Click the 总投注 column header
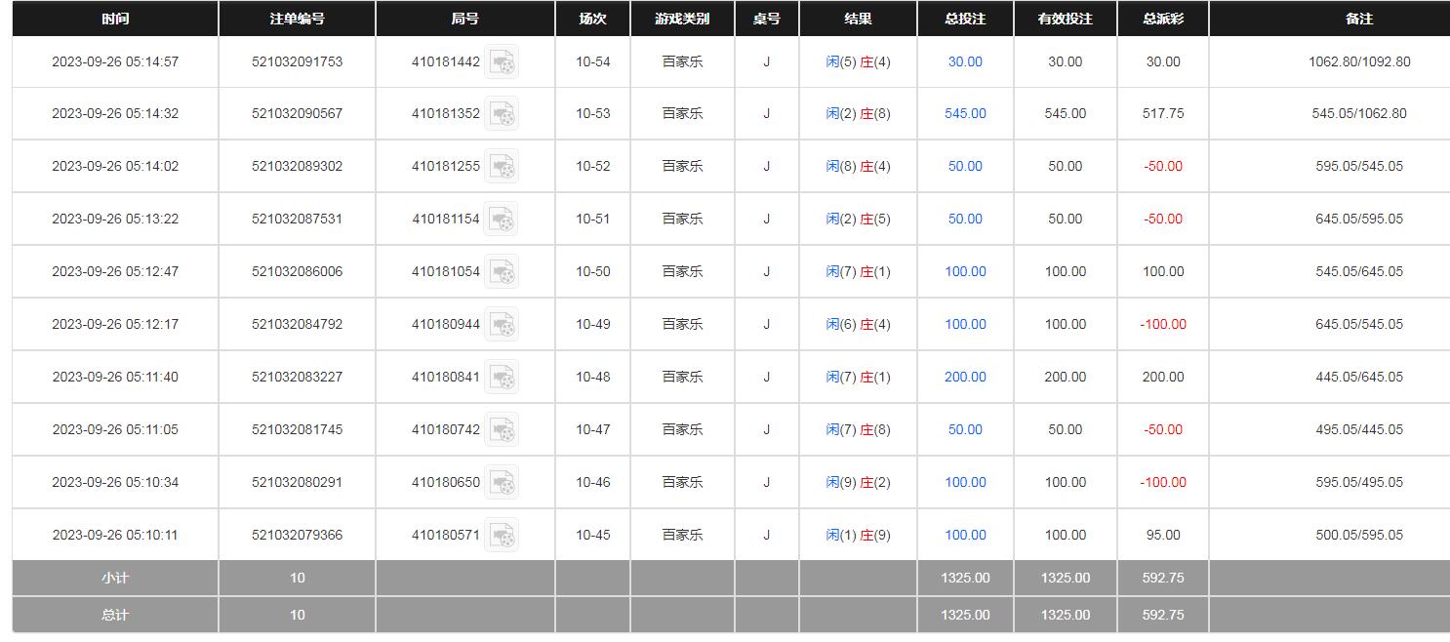The image size is (1450, 642). pyautogui.click(x=965, y=19)
